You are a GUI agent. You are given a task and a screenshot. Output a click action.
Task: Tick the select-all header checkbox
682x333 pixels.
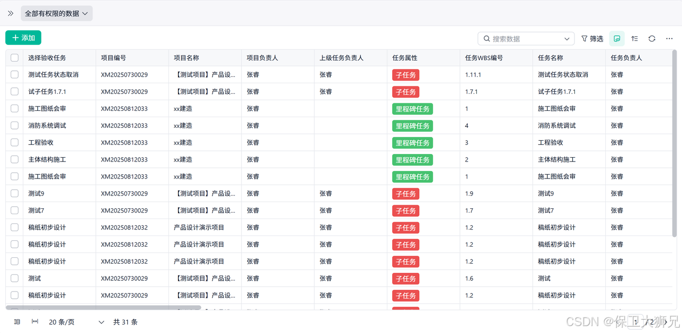[x=14, y=58]
